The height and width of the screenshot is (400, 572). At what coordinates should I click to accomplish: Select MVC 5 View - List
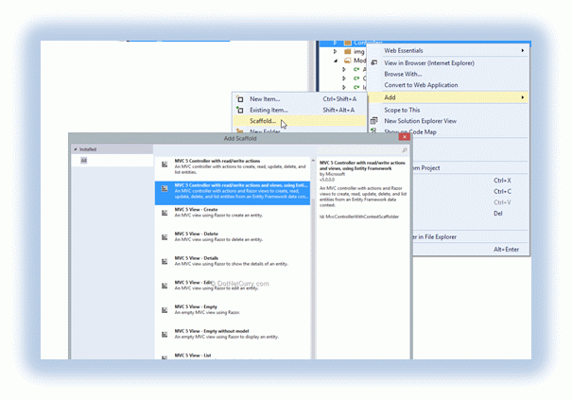(233, 356)
